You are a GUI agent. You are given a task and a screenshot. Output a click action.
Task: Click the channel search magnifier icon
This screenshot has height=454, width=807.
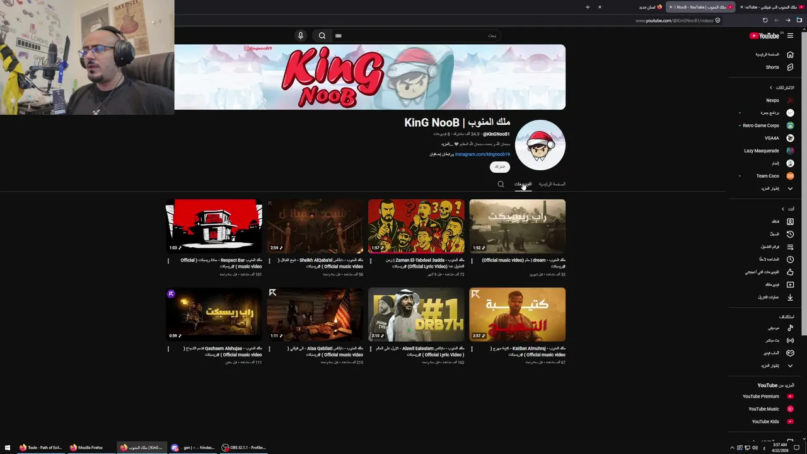pyautogui.click(x=501, y=184)
